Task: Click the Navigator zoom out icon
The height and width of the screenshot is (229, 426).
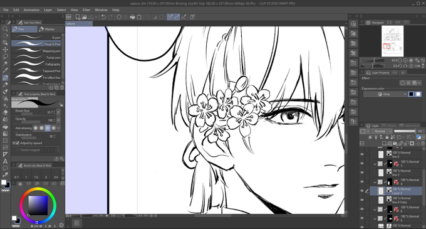Action: [x=400, y=60]
